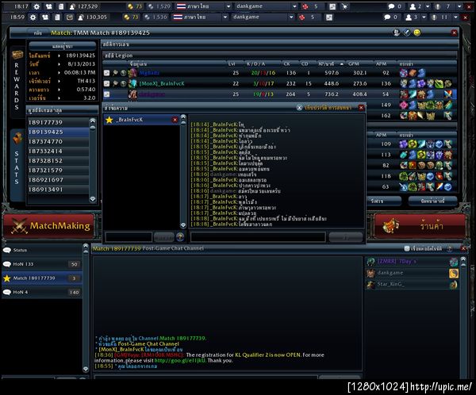Click the Stats trophy icon in sidebar
Image resolution: width=476 pixels, height=395 pixels.
click(x=17, y=139)
